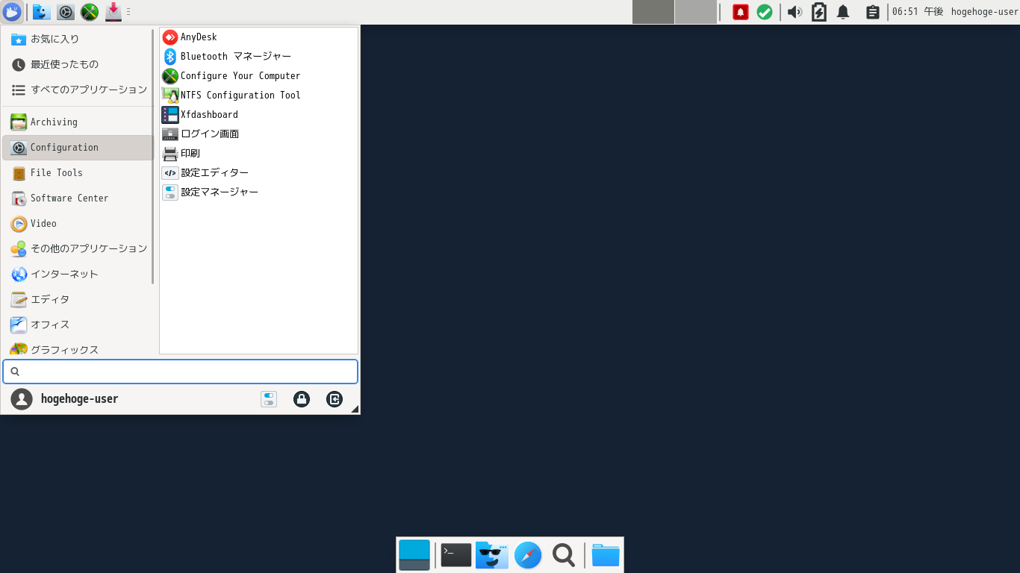
Task: Open the Software Center category
Action: tap(78, 198)
